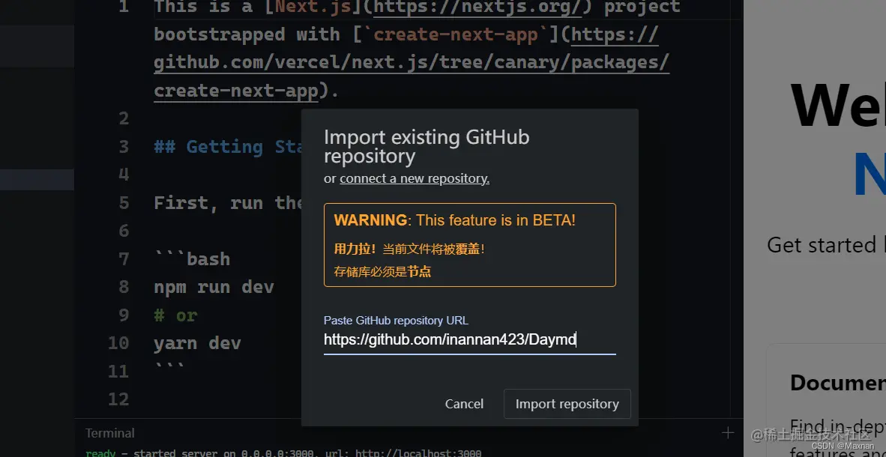Click the 'ready - started server' terminal line
The width and height of the screenshot is (886, 457).
[x=283, y=453]
